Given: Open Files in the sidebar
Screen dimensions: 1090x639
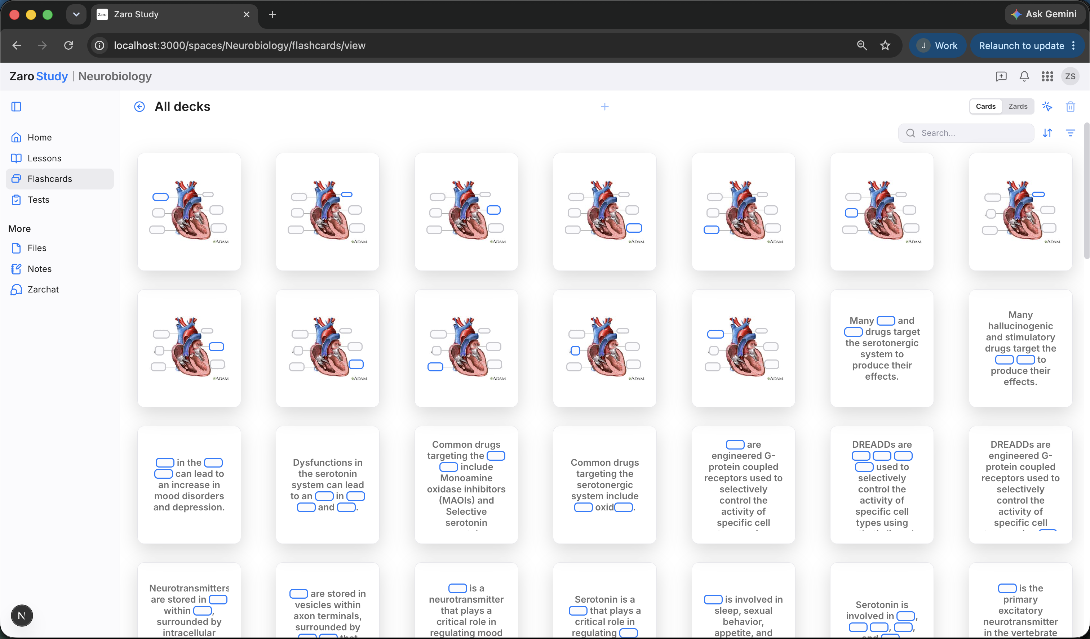Looking at the screenshot, I should tap(60, 248).
